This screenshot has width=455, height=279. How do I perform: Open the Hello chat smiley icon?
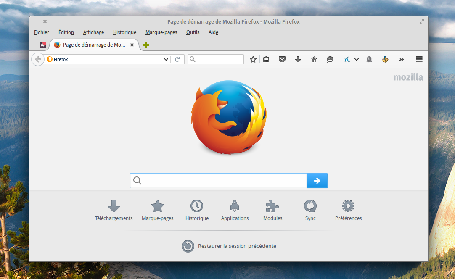tap(330, 59)
